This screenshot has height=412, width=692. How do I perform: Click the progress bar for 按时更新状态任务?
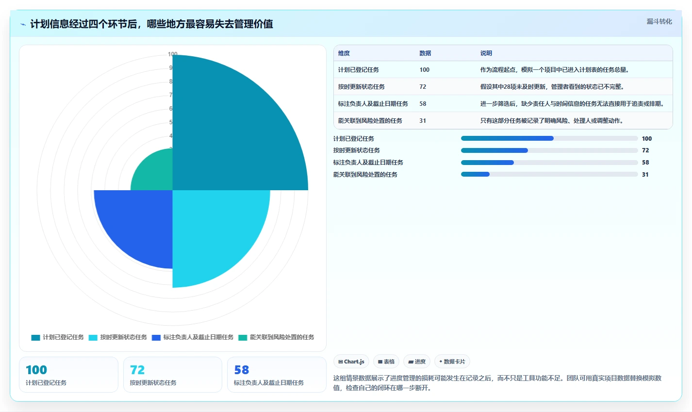pyautogui.click(x=549, y=150)
